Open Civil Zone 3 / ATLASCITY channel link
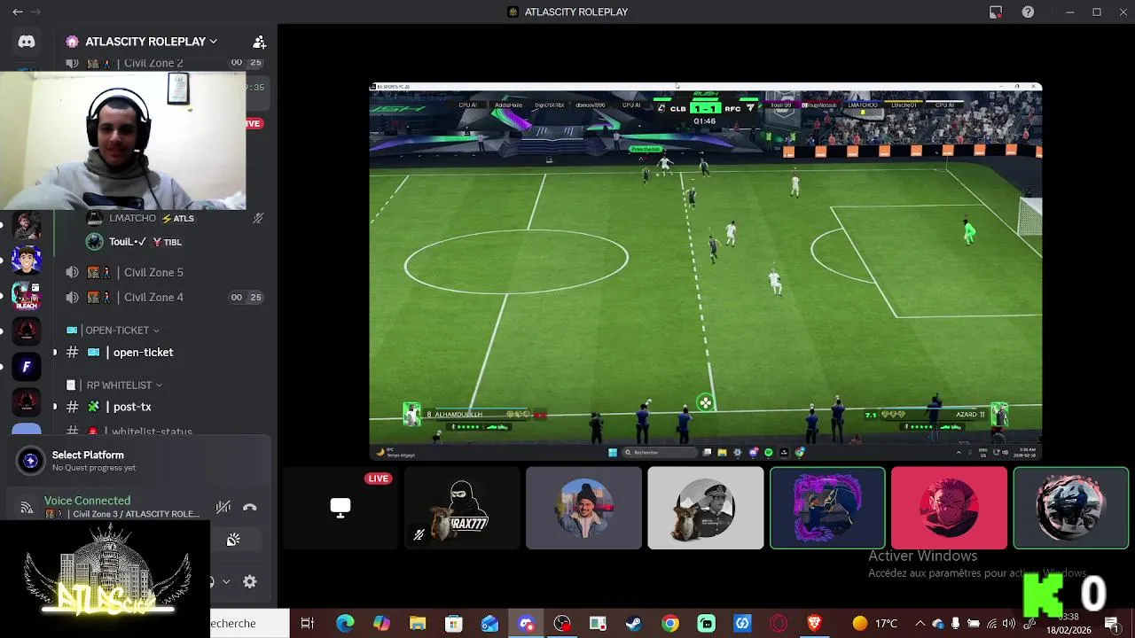Viewport: 1135px width, 638px height. coord(122,514)
